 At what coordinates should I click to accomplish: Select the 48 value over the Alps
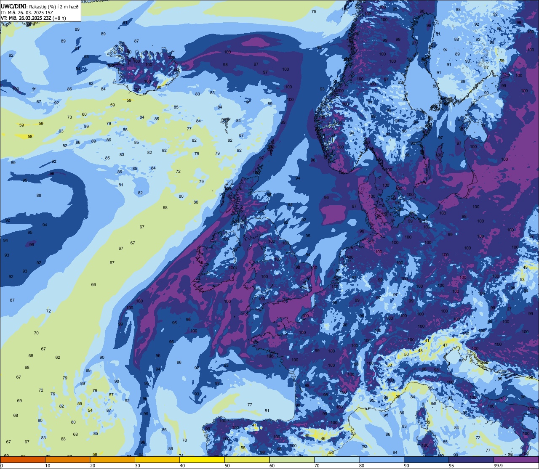420,351
